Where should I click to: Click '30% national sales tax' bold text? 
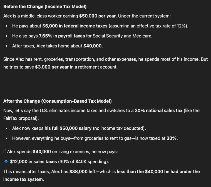(159, 110)
